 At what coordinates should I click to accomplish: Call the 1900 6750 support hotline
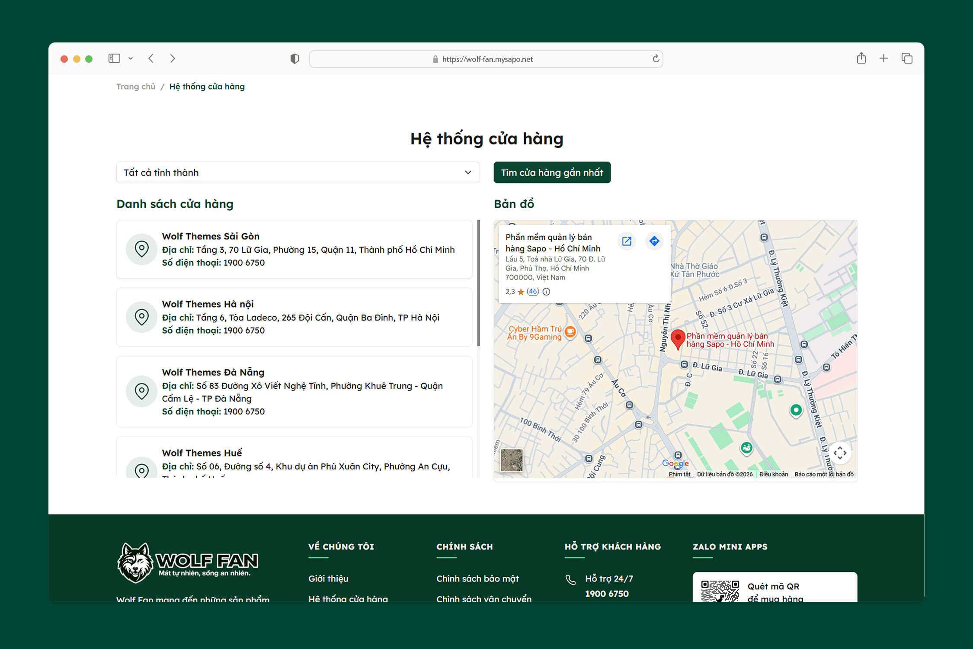[x=607, y=594]
